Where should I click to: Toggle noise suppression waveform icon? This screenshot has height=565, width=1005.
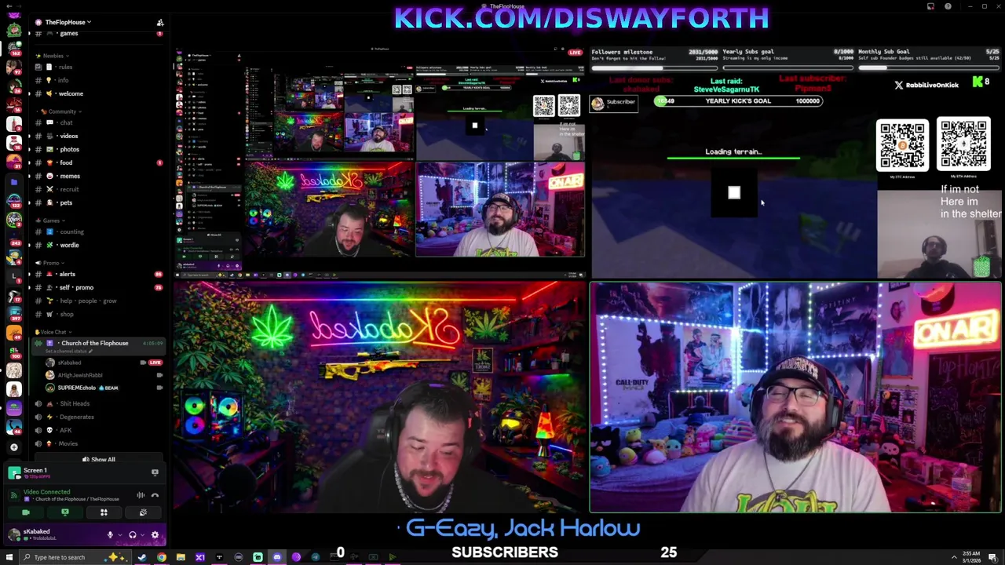pos(141,495)
